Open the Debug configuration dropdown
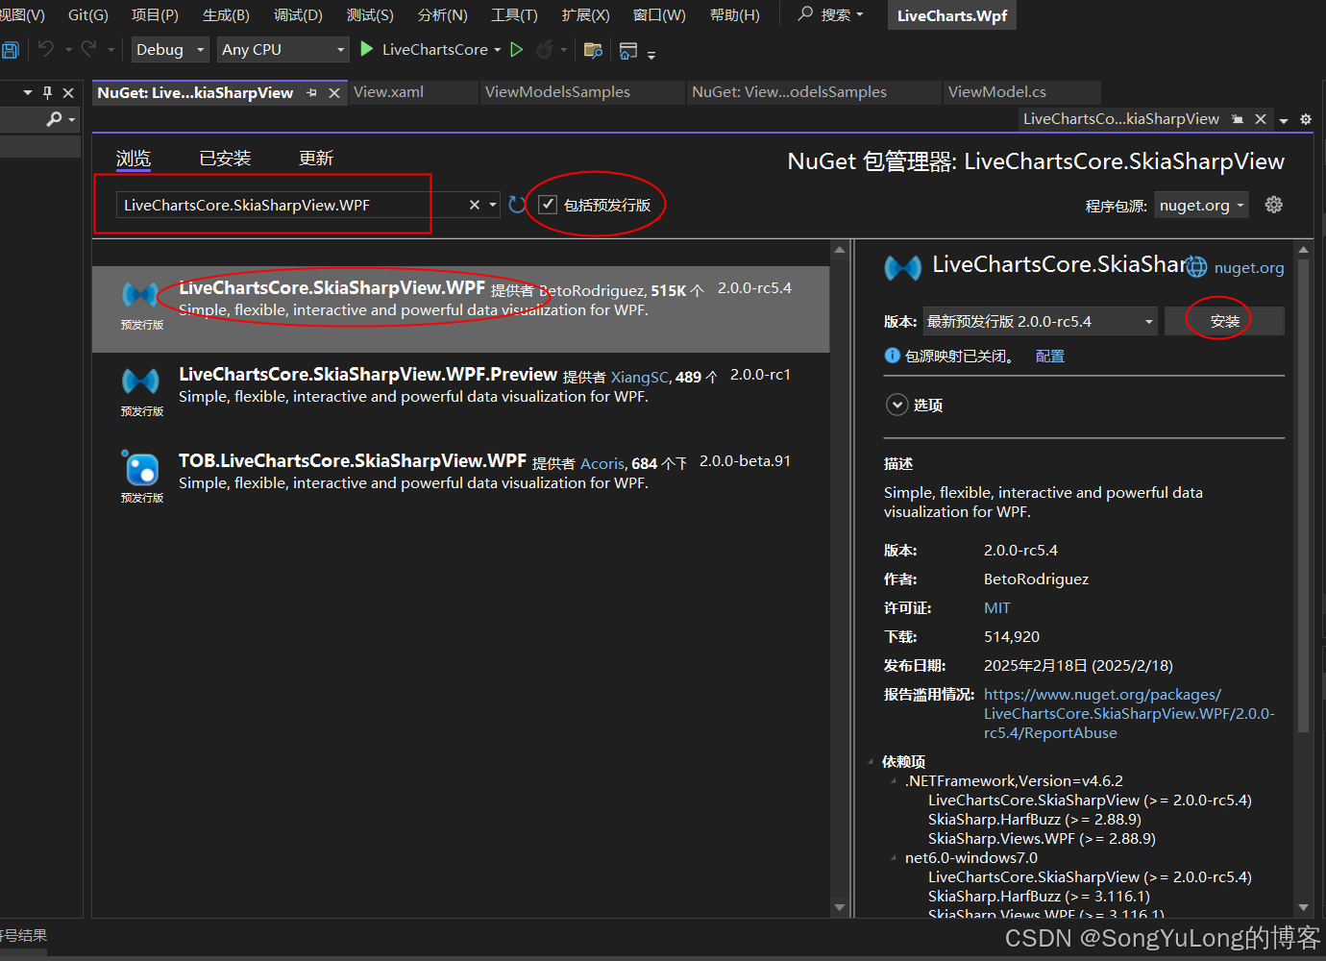This screenshot has width=1326, height=961. [169, 49]
